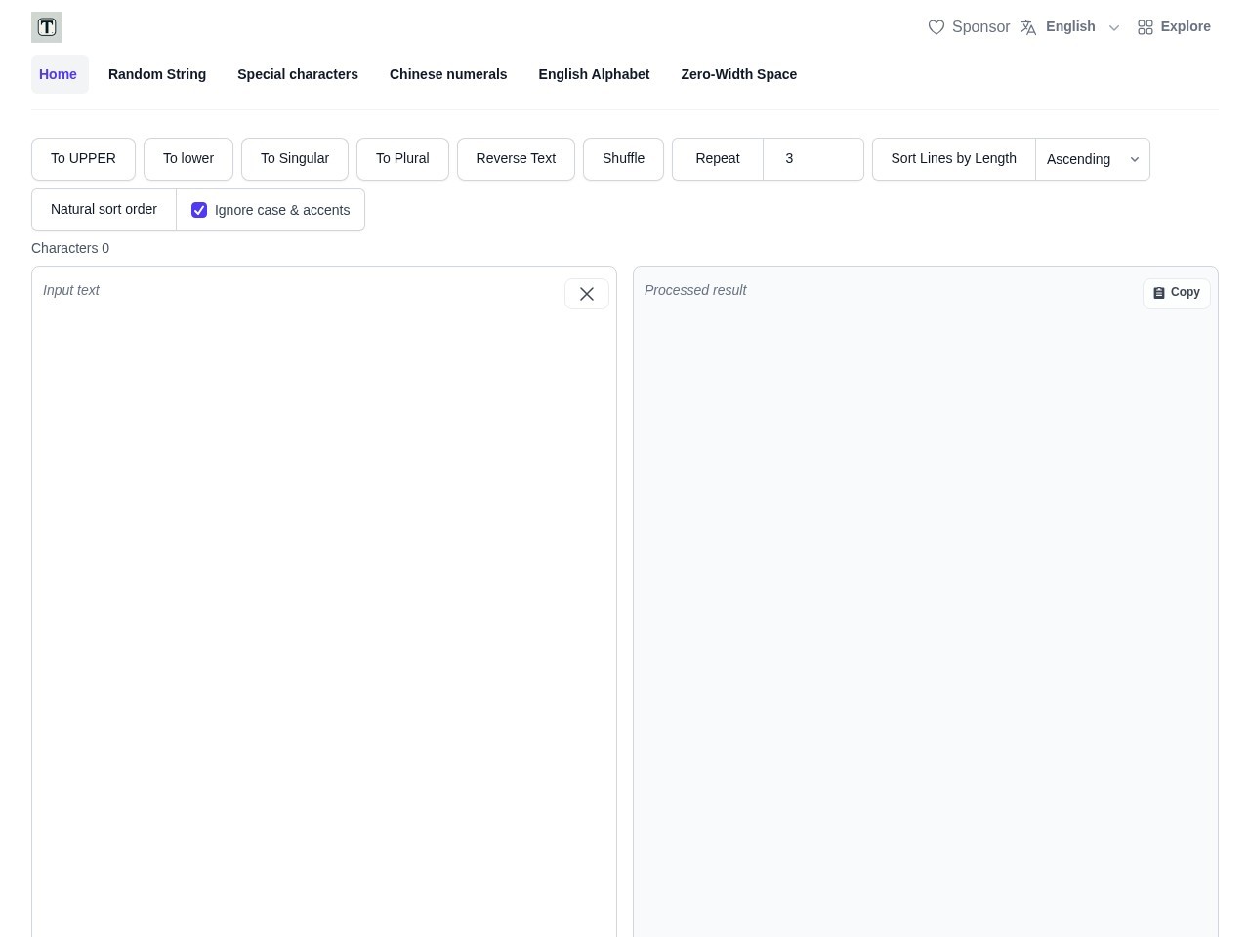Copy the processed result
The width and height of the screenshot is (1250, 937).
point(1177,293)
